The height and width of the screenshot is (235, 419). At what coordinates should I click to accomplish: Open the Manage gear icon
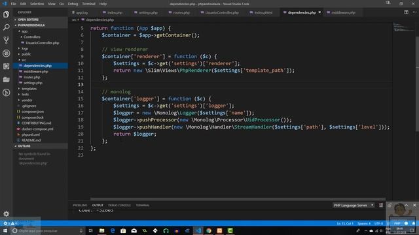(x=6, y=213)
